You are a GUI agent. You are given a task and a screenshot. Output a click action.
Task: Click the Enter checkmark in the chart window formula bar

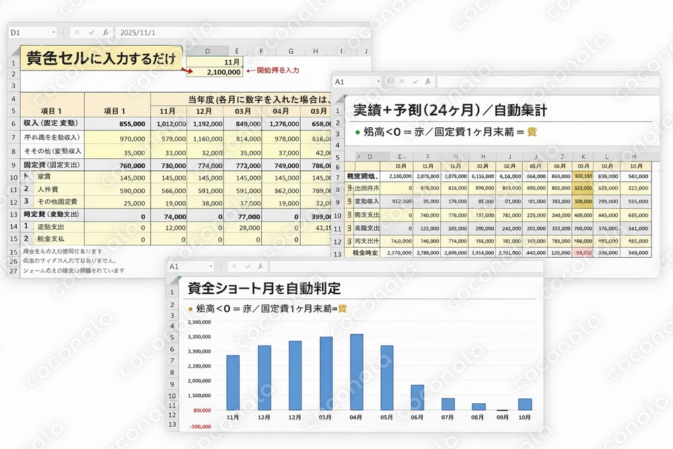248,266
